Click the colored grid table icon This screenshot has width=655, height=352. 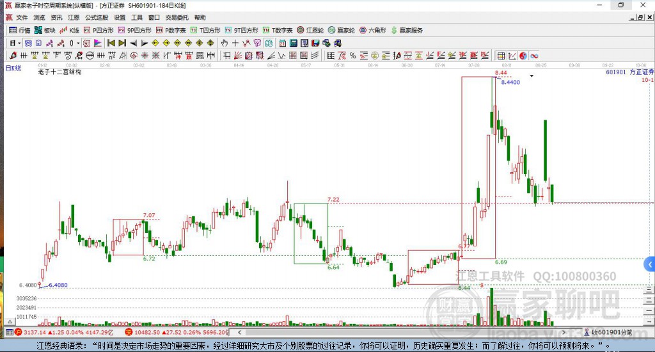[x=501, y=56]
